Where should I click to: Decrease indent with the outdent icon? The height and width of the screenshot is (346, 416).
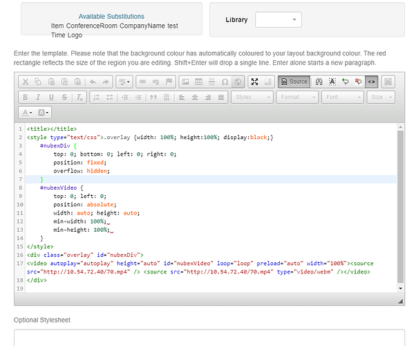pos(125,98)
